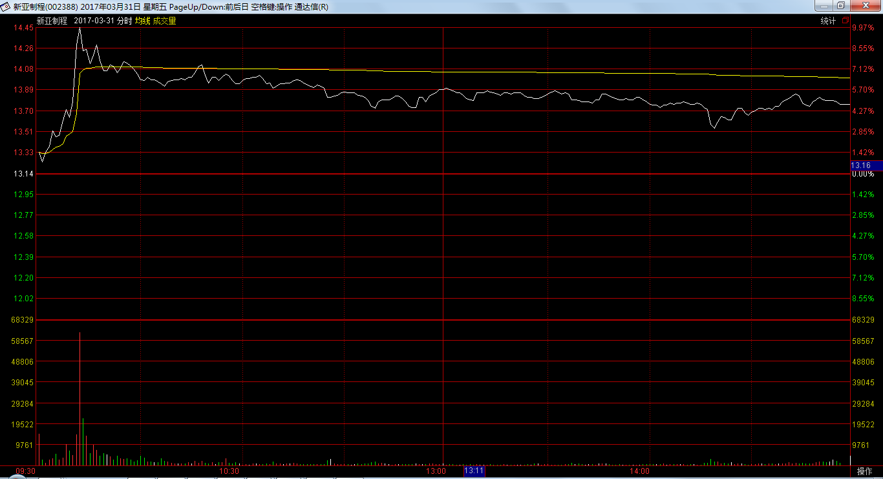
Task: Click the 14:00 time label
Action: click(x=640, y=471)
